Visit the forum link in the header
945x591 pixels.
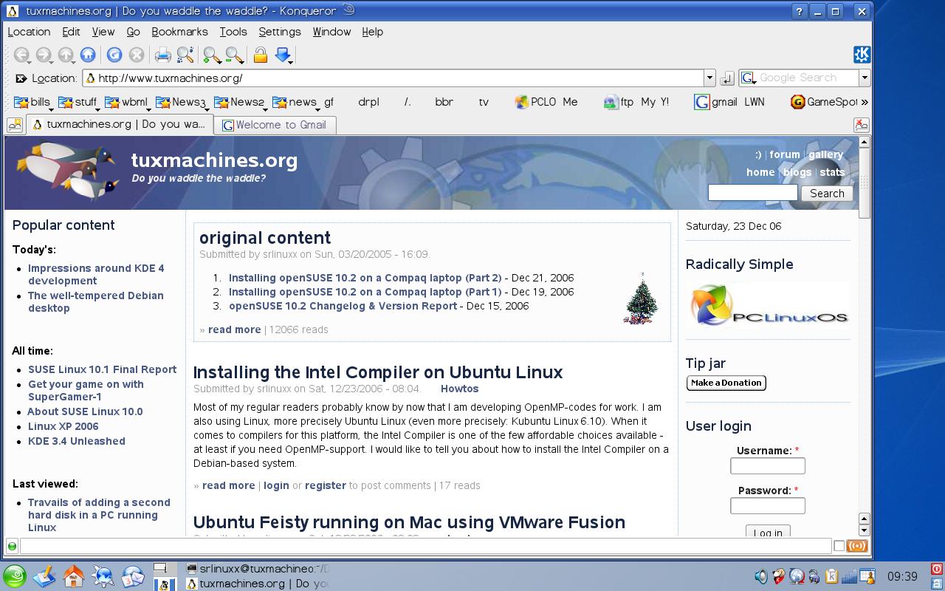coord(785,154)
